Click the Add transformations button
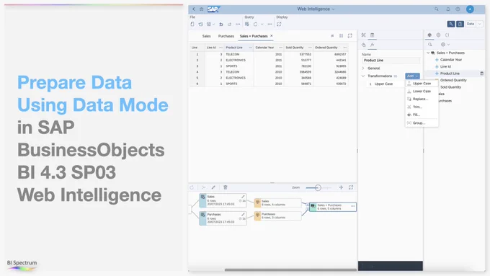 coord(412,76)
